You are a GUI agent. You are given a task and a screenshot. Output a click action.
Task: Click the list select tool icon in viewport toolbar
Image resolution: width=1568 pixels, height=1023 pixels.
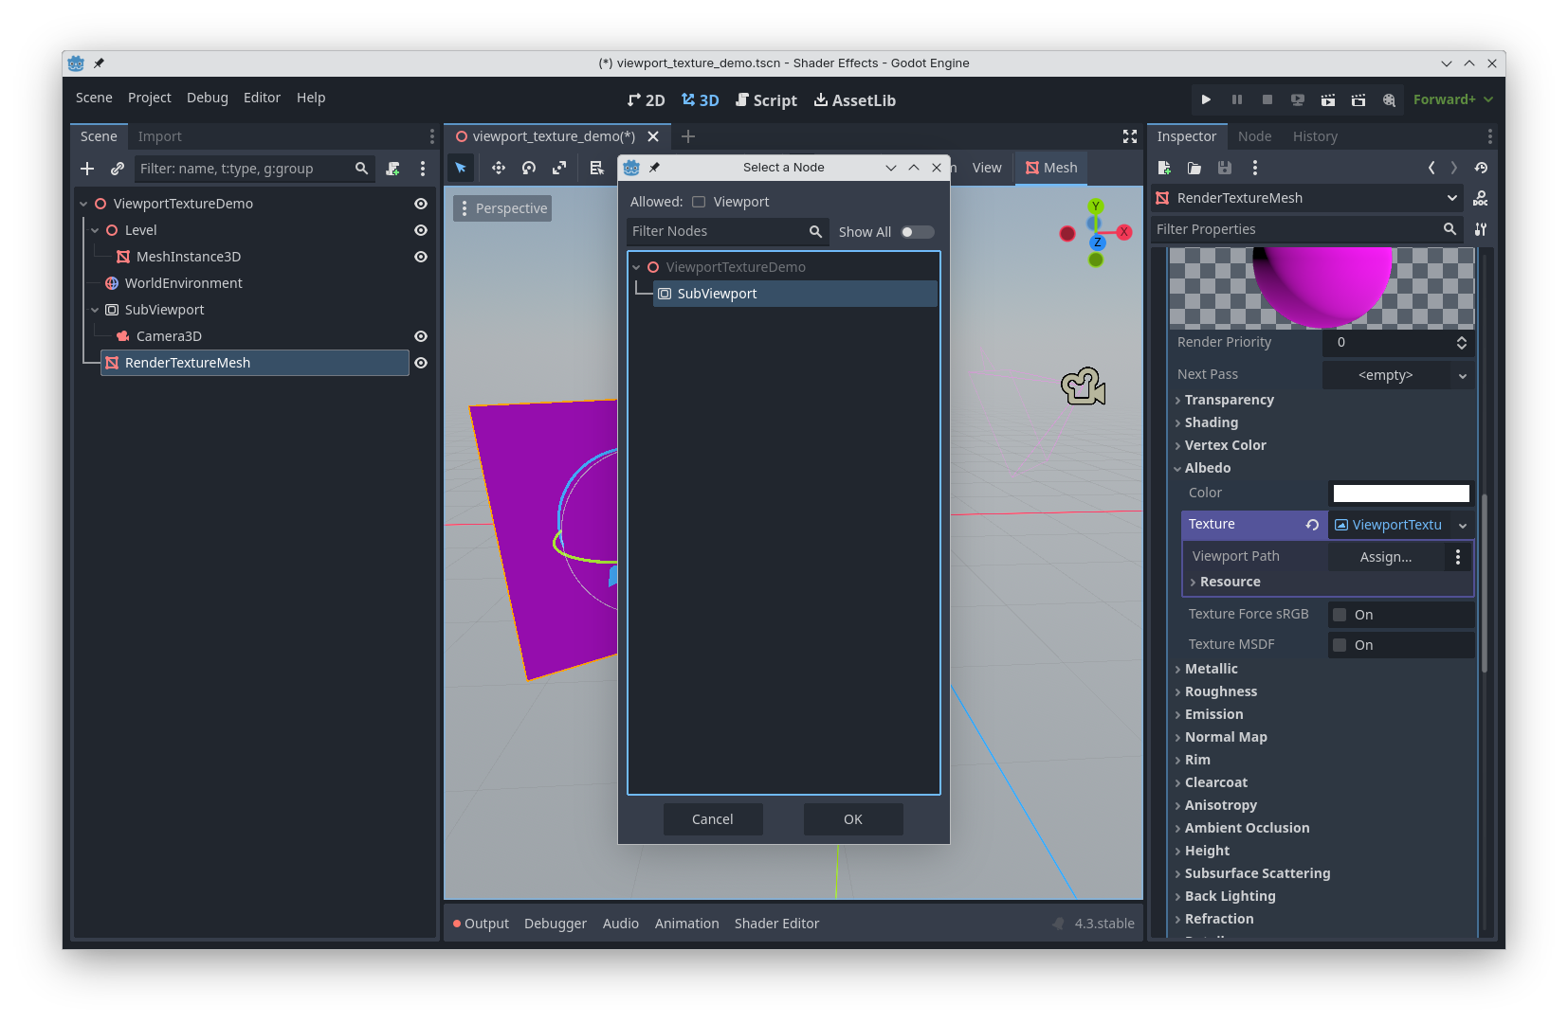pos(596,168)
